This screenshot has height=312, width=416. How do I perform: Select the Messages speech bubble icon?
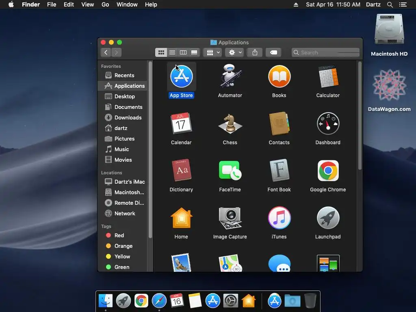[x=279, y=263]
